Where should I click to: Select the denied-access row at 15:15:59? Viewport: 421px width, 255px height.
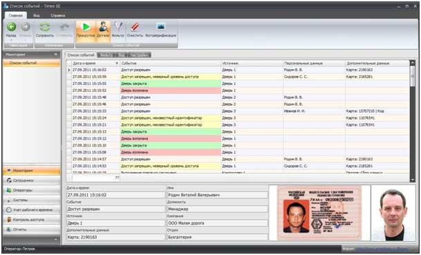click(x=238, y=77)
